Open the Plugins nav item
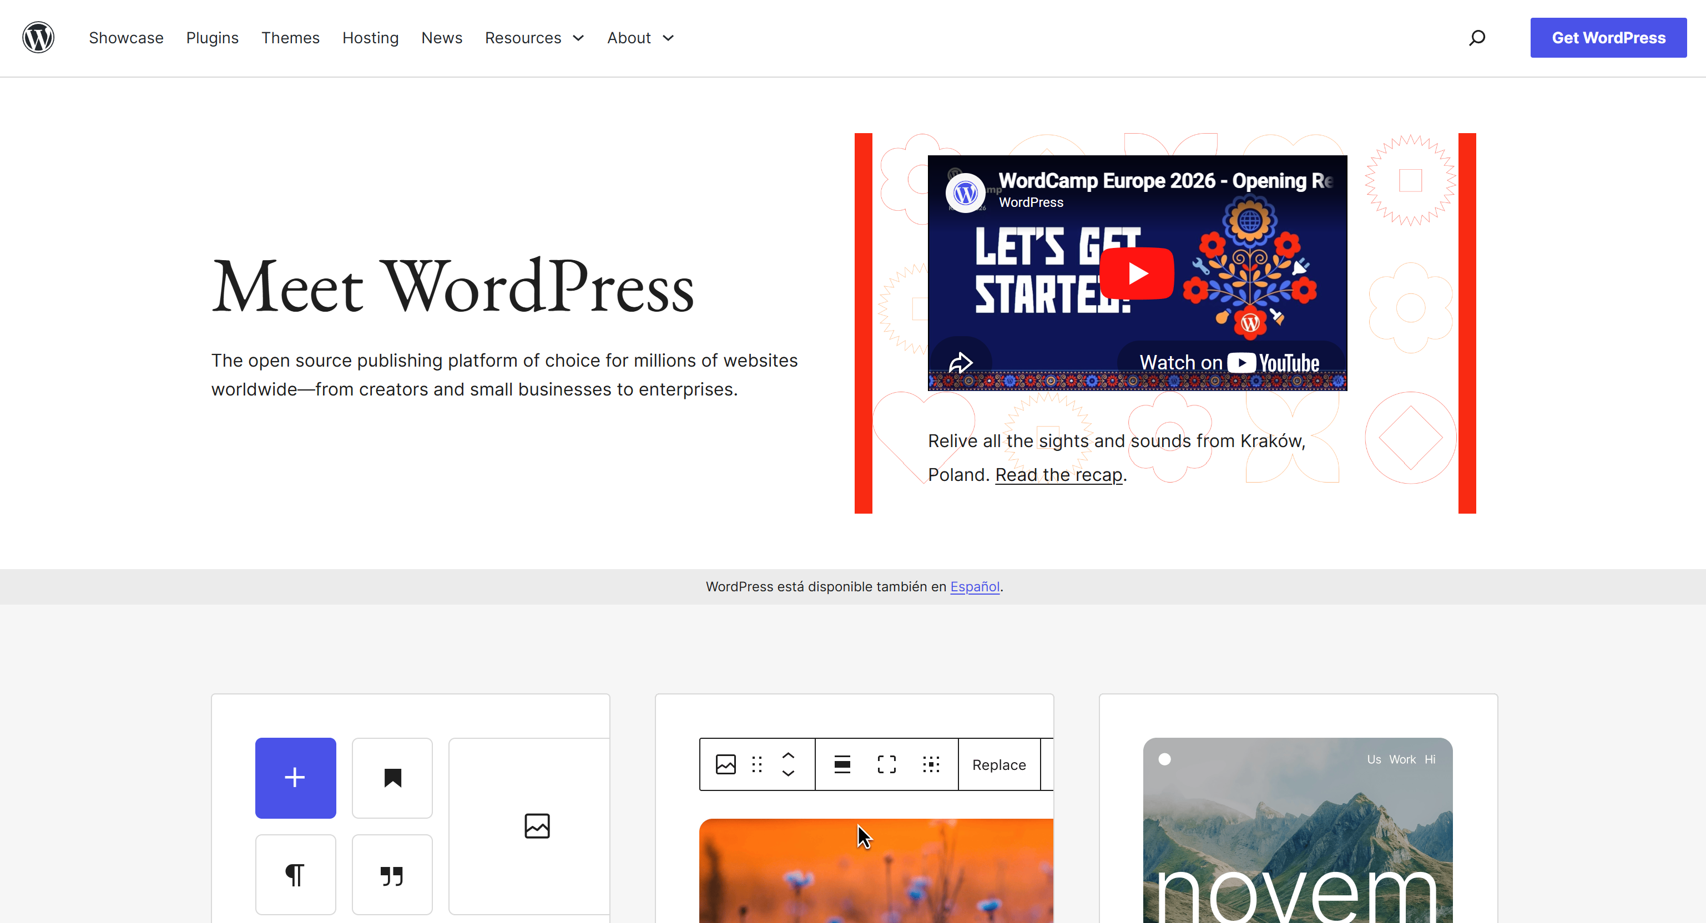Viewport: 1706px width, 923px height. [x=212, y=38]
